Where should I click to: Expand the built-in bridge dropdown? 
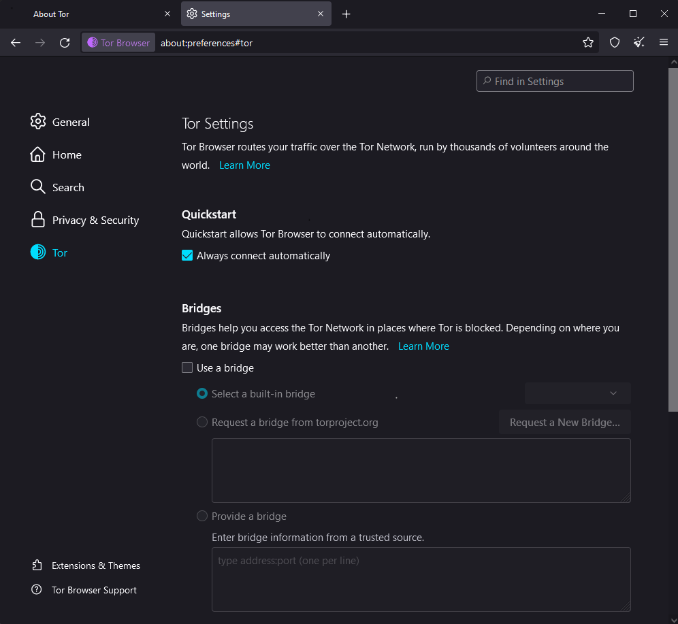[577, 393]
